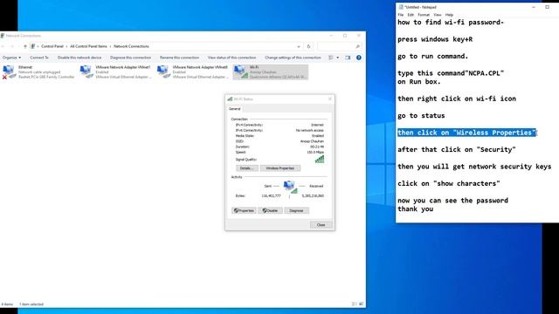Go up one folder level arrow
559x314 pixels.
(25, 46)
